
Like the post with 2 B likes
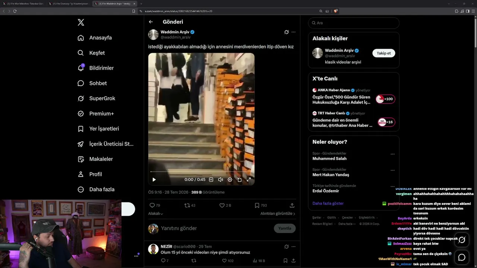point(222,205)
